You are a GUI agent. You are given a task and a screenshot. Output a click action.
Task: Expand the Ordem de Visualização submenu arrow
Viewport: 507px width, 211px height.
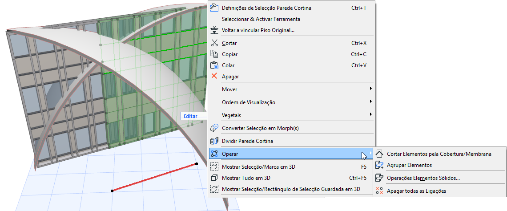370,101
